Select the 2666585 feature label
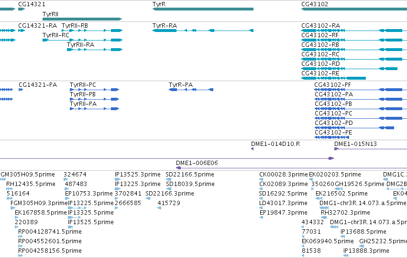The image size is (407, 258). 128,204
